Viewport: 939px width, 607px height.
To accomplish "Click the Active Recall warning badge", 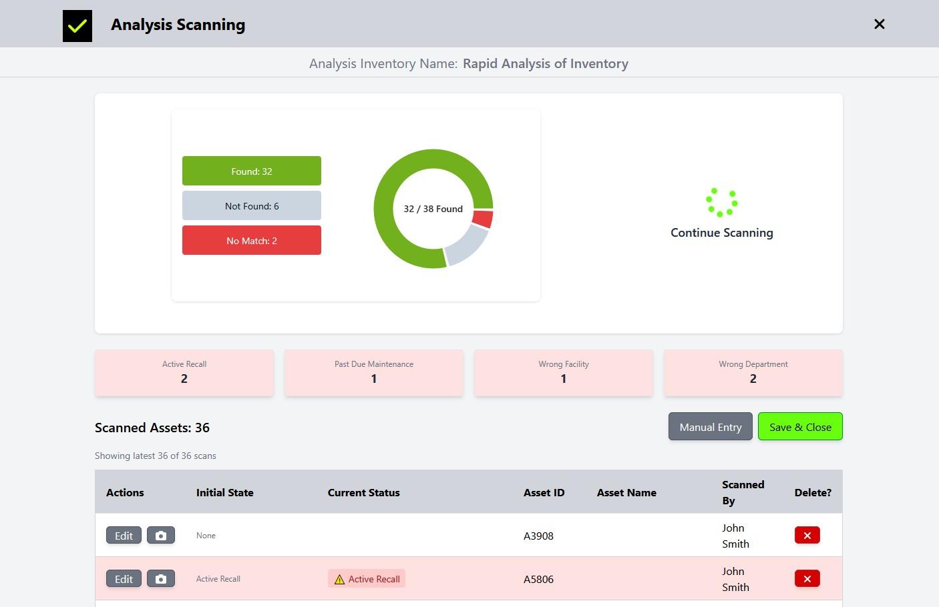I will pyautogui.click(x=367, y=579).
